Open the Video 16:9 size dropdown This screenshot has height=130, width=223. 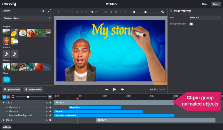[204, 18]
